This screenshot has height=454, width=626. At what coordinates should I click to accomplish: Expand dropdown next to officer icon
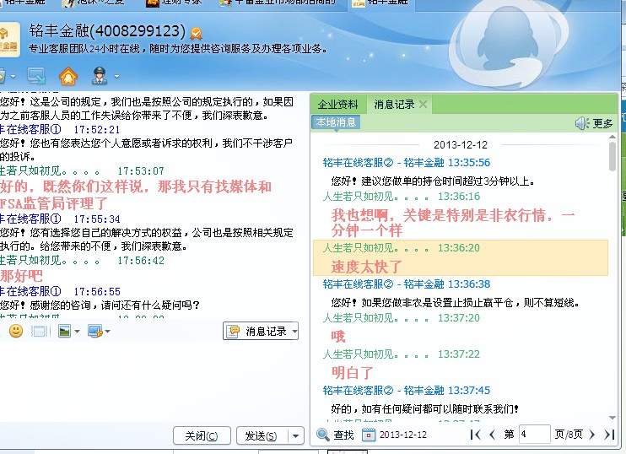(x=116, y=76)
